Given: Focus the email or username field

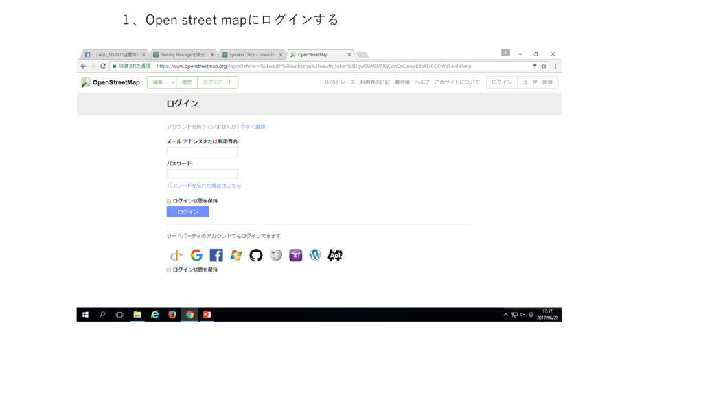Looking at the screenshot, I should tap(203, 152).
